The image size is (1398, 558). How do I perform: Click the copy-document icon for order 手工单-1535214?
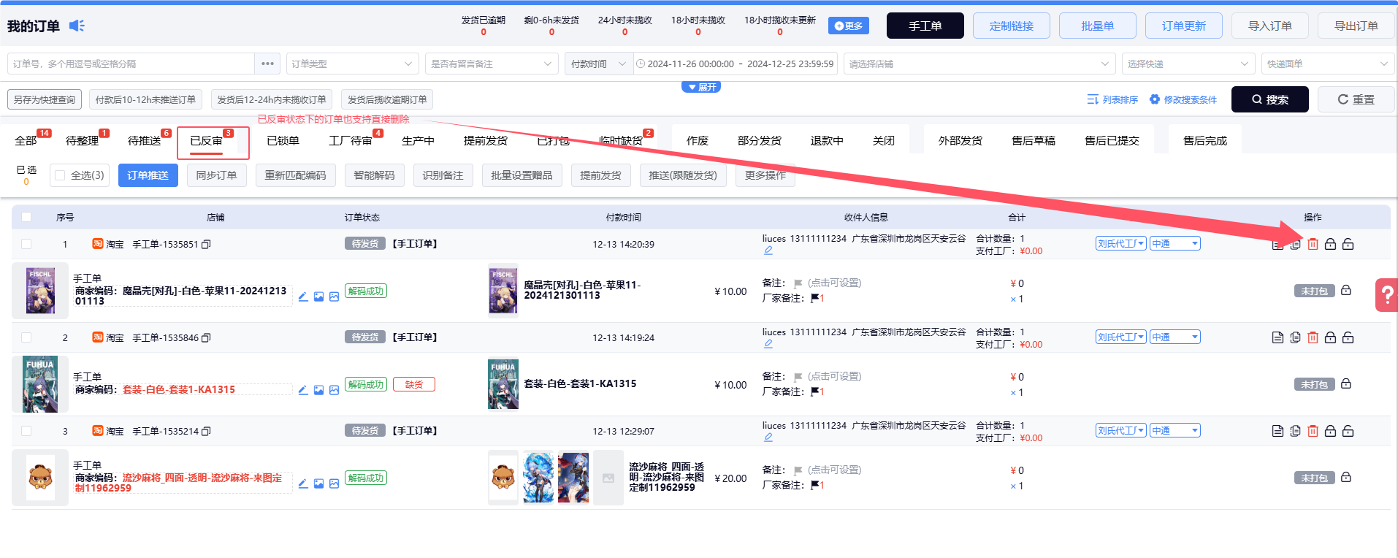[1295, 431]
